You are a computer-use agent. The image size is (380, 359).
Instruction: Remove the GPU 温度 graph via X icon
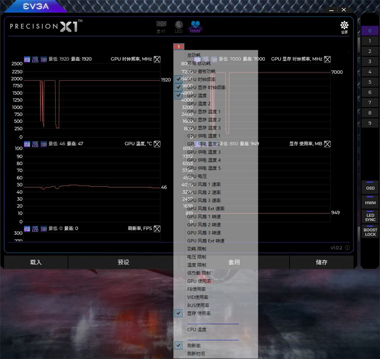[x=157, y=144]
